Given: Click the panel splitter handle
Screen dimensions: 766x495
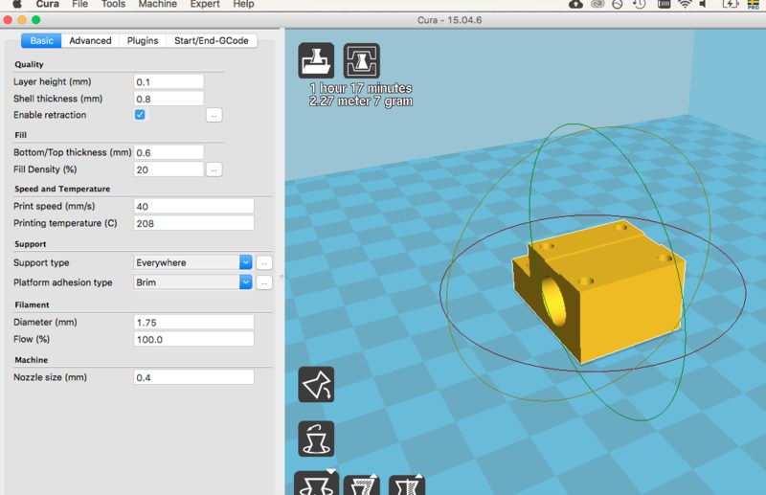Looking at the screenshot, I should tap(282, 277).
